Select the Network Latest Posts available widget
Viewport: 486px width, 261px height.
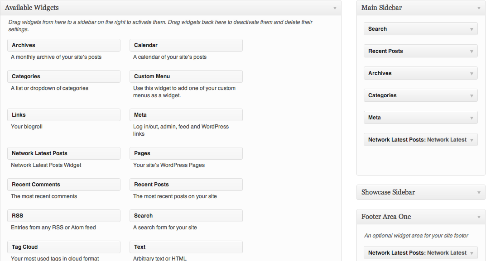click(x=64, y=153)
